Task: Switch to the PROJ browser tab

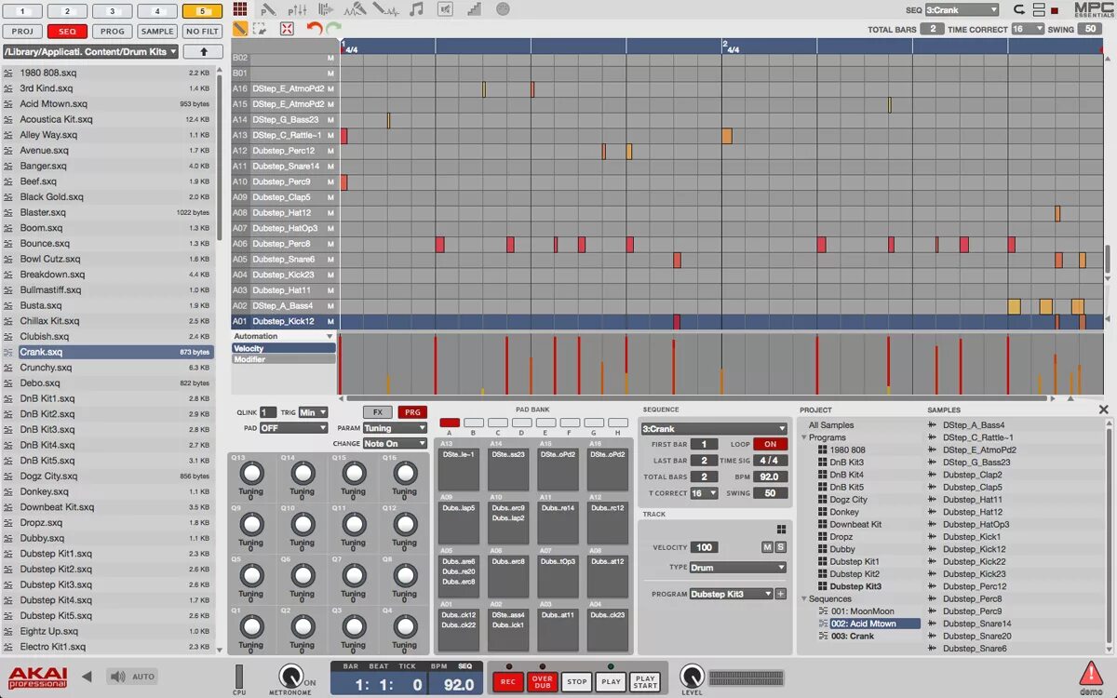Action: [22, 32]
